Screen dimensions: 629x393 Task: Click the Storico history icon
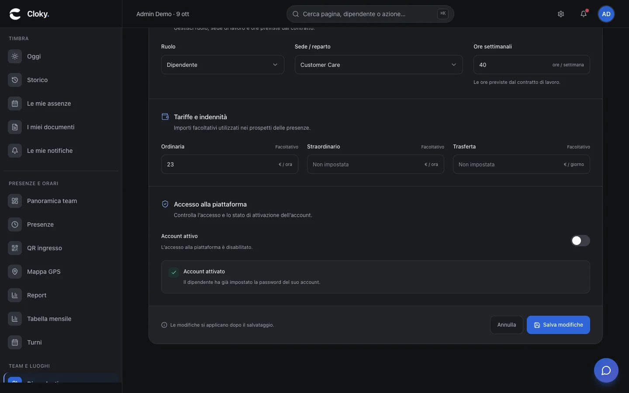(15, 80)
